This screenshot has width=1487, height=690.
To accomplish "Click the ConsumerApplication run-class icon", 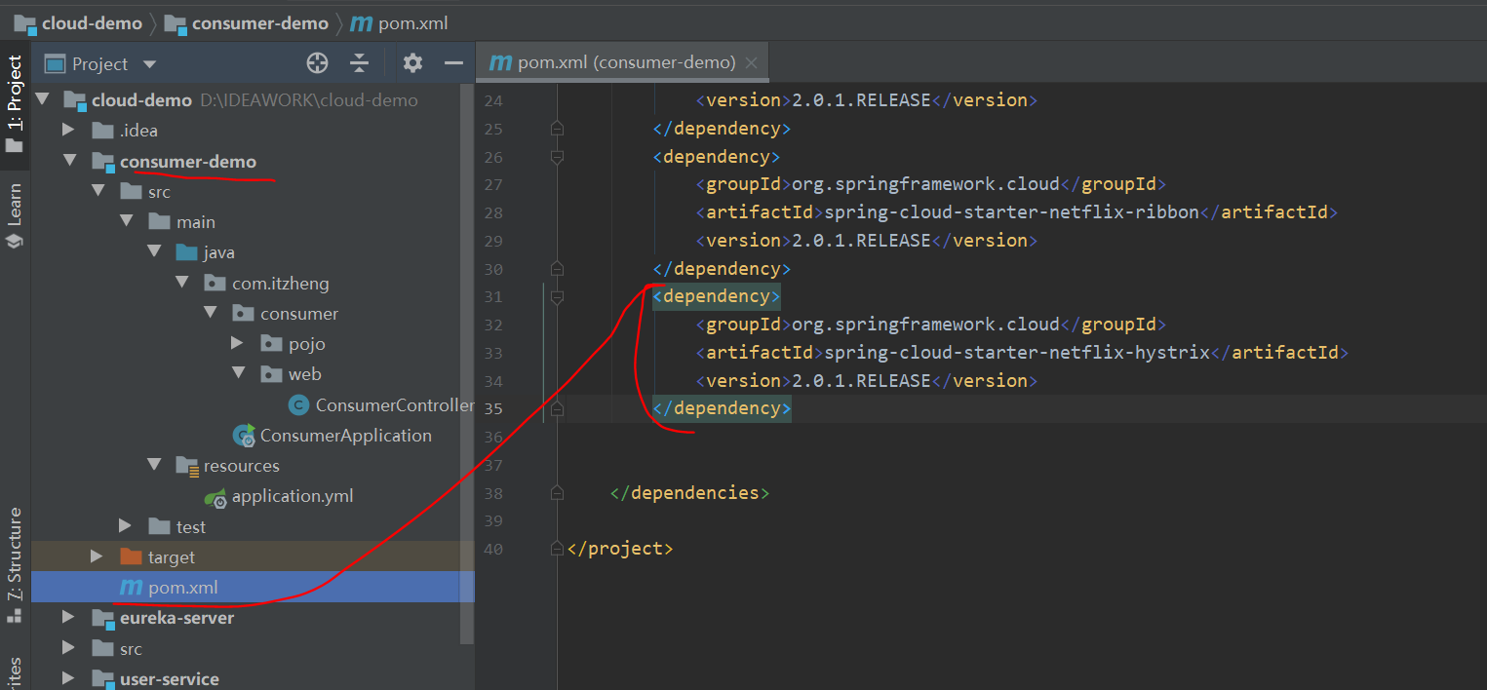I will (243, 436).
